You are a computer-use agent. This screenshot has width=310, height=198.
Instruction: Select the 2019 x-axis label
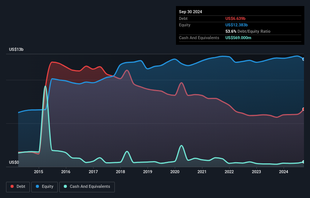point(148,172)
